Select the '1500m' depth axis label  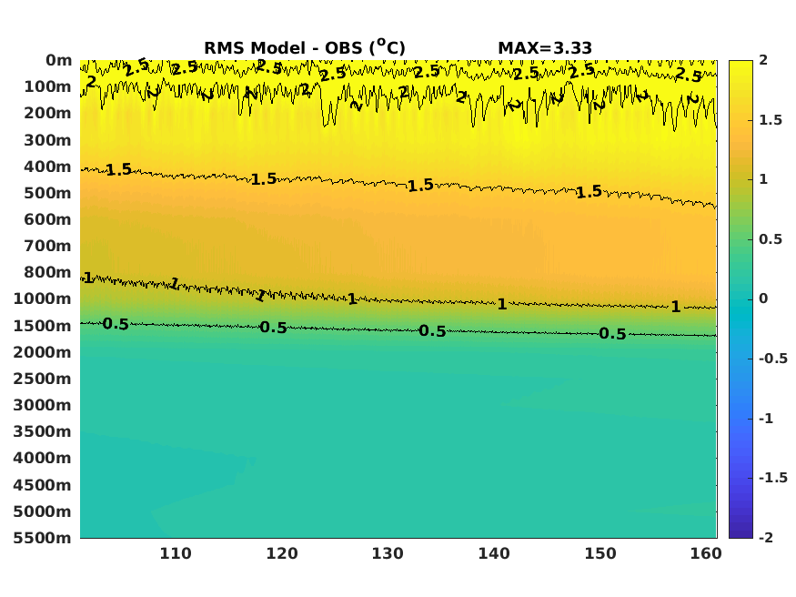tap(43, 326)
